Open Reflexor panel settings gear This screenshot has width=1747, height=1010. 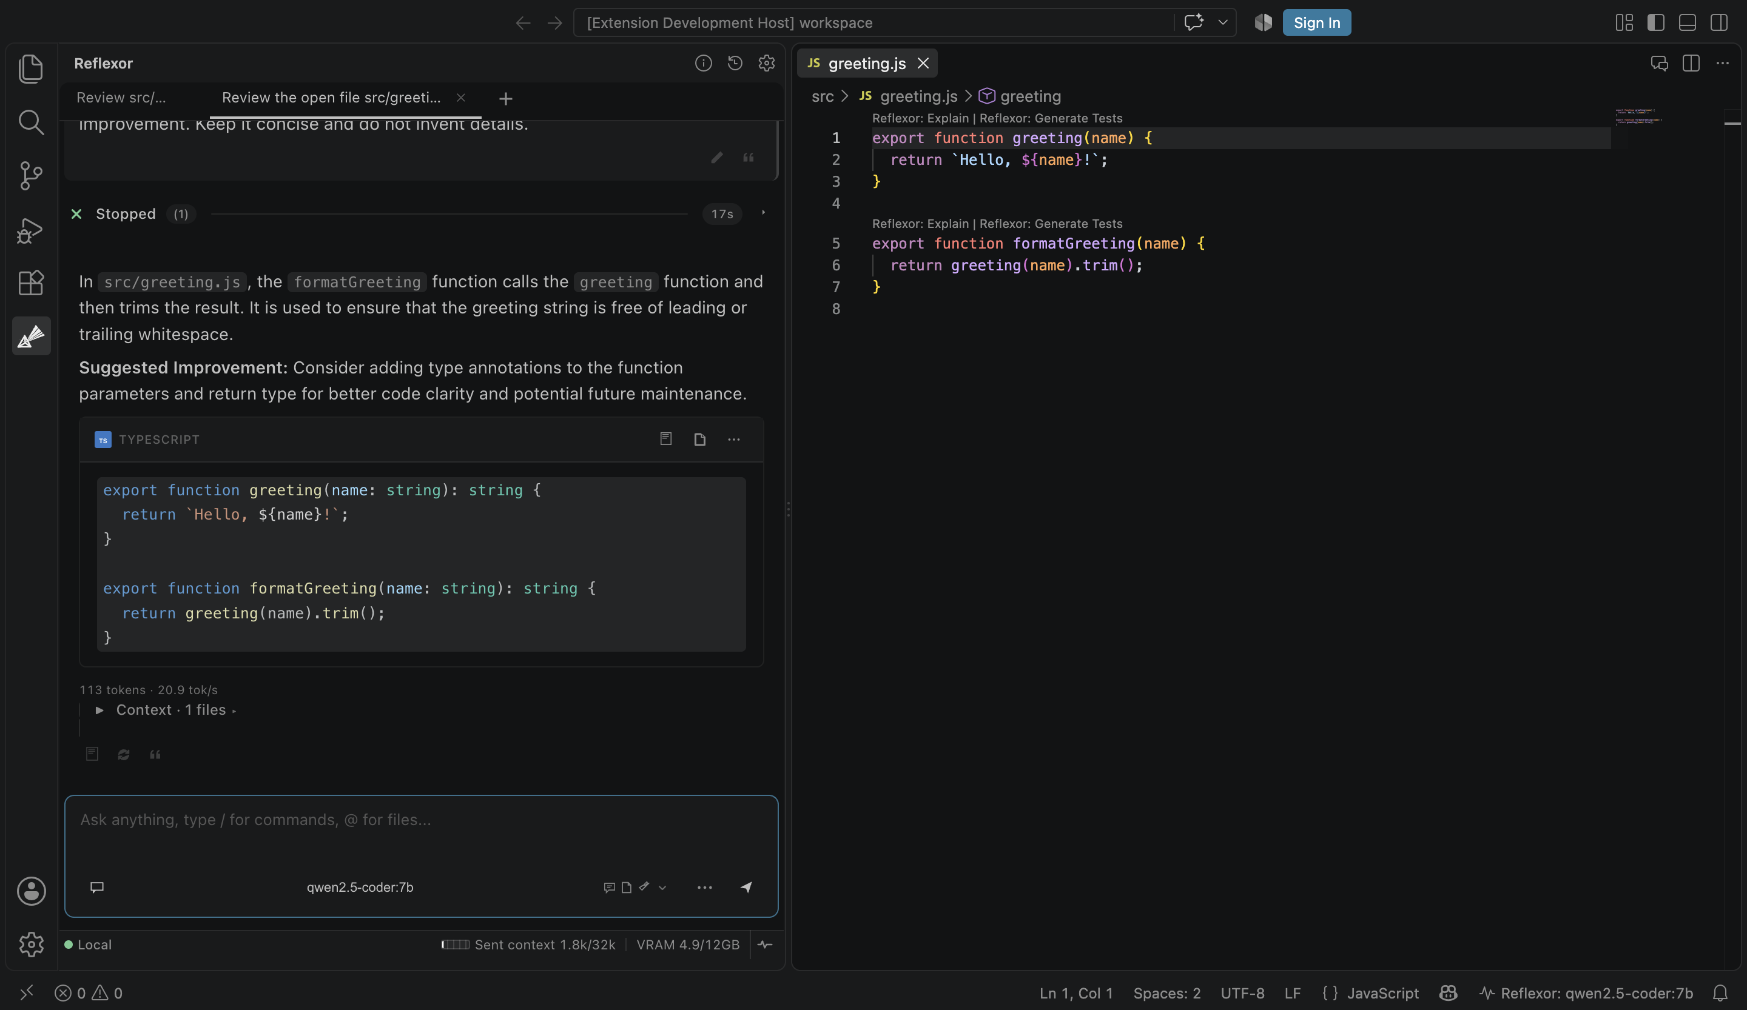tap(766, 63)
